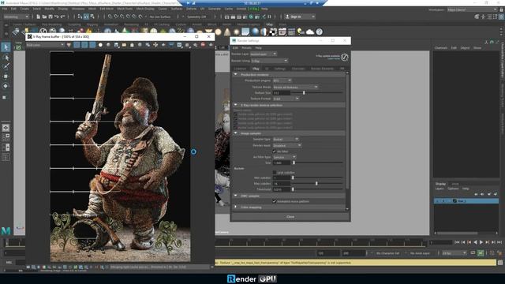The height and width of the screenshot is (284, 505).
Task: Click the V-Ray logo in Render Settings
Action: click(344, 57)
